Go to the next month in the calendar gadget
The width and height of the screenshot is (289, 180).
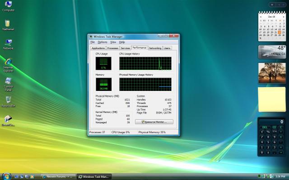[x=284, y=17]
